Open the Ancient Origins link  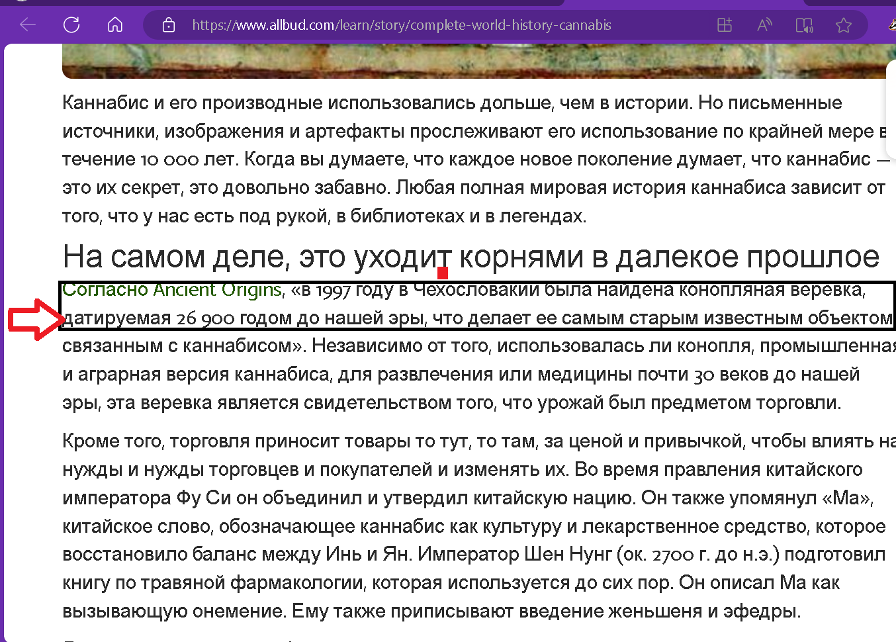(x=172, y=290)
